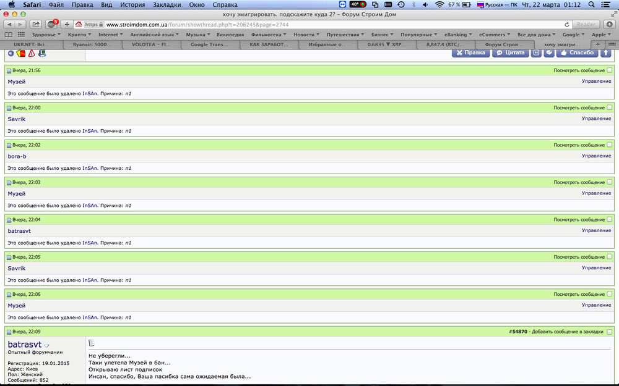Add page to bookmarks with plus button
Screen dimensions: 619x386
coord(67,25)
